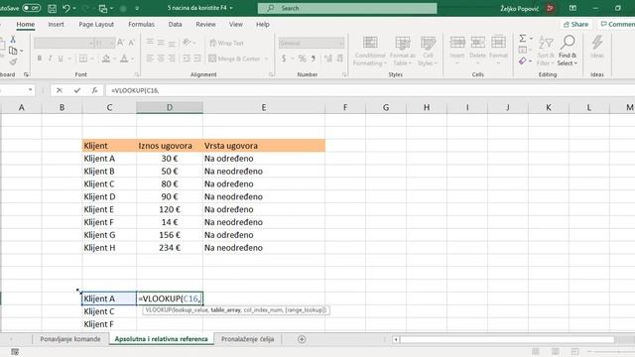Toggle Underline formatting
This screenshot has height=357, width=635.
(x=61, y=59)
